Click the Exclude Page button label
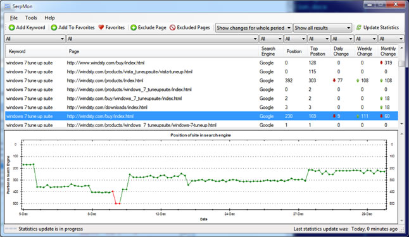 tap(152, 27)
